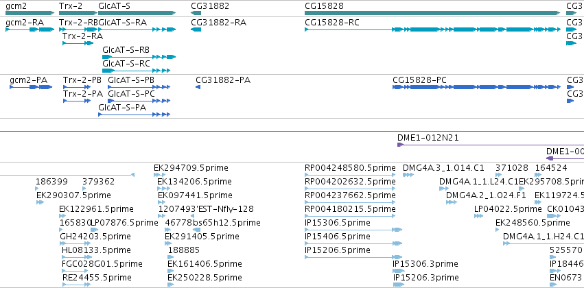Select EST EK122961.5prime label
Image resolution: width=584 pixels, height=288 pixels.
click(x=97, y=208)
